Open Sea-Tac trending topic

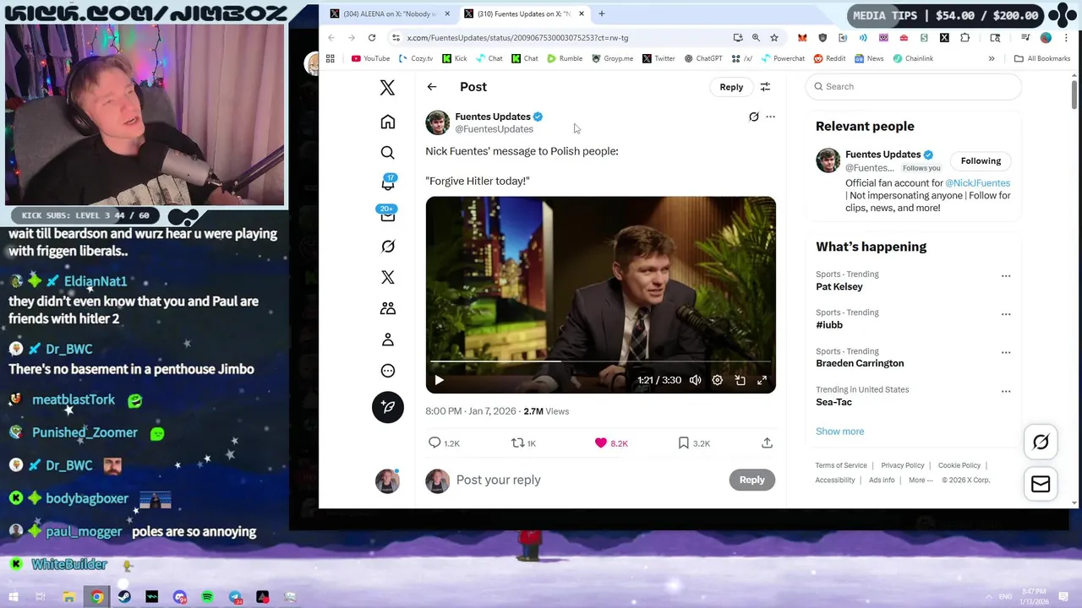tap(833, 402)
